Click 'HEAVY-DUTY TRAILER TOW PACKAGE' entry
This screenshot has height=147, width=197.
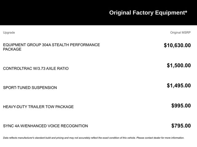coord(38,107)
